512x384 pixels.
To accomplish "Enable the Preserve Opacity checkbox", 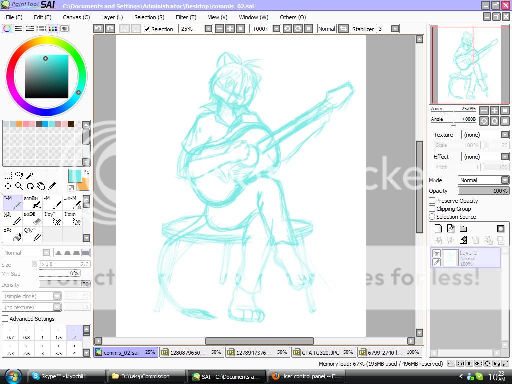I will pos(432,201).
